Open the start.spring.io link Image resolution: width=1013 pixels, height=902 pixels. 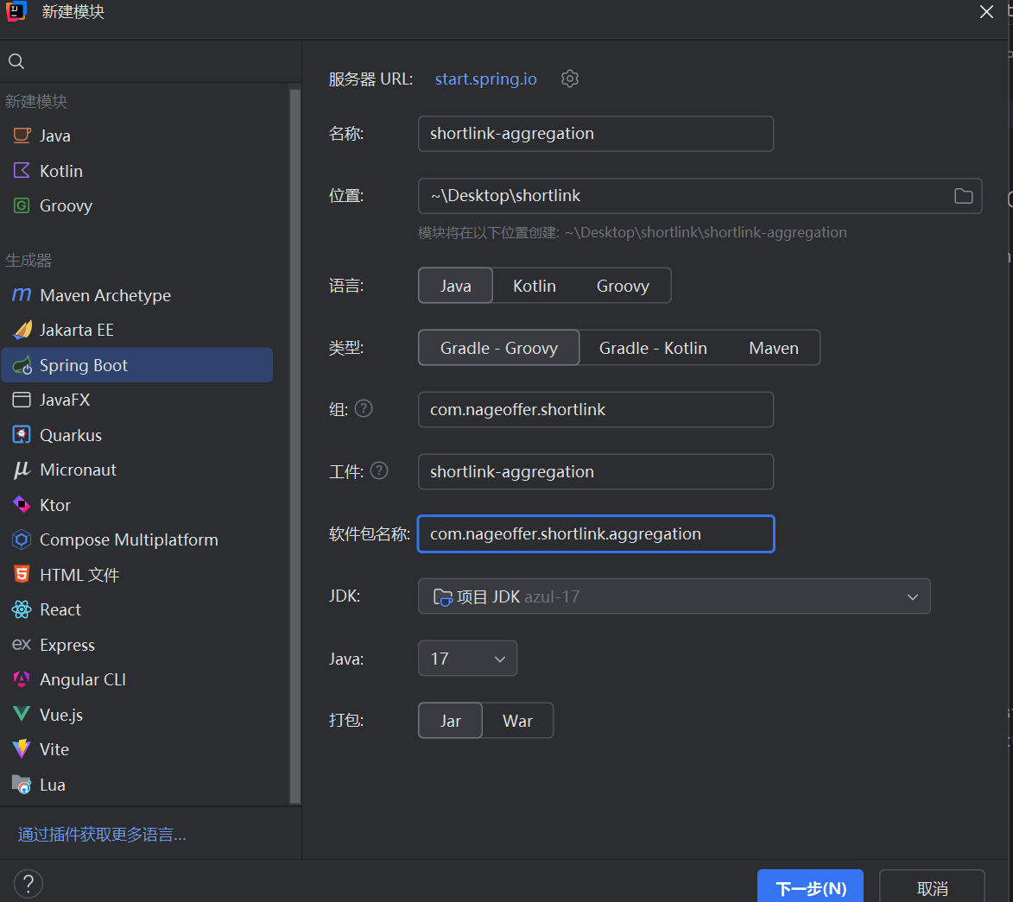coord(486,79)
